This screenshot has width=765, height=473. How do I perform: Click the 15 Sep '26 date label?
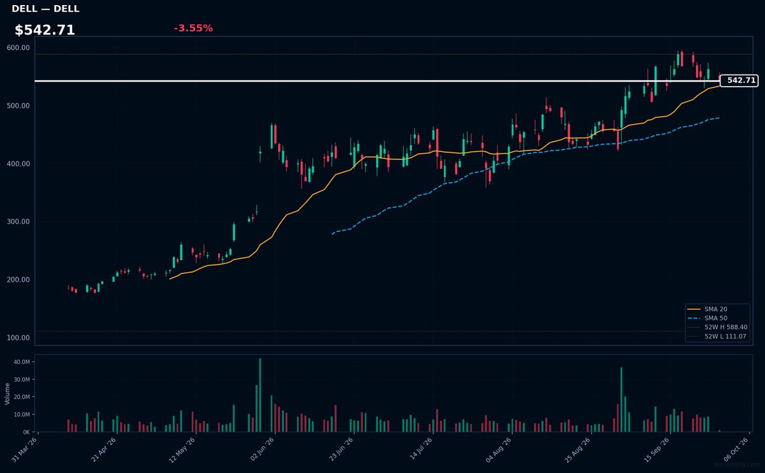pyautogui.click(x=658, y=449)
